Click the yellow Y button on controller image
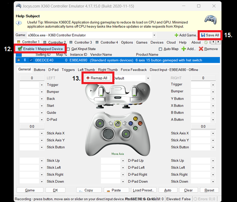 pyautogui.click(x=135, y=119)
